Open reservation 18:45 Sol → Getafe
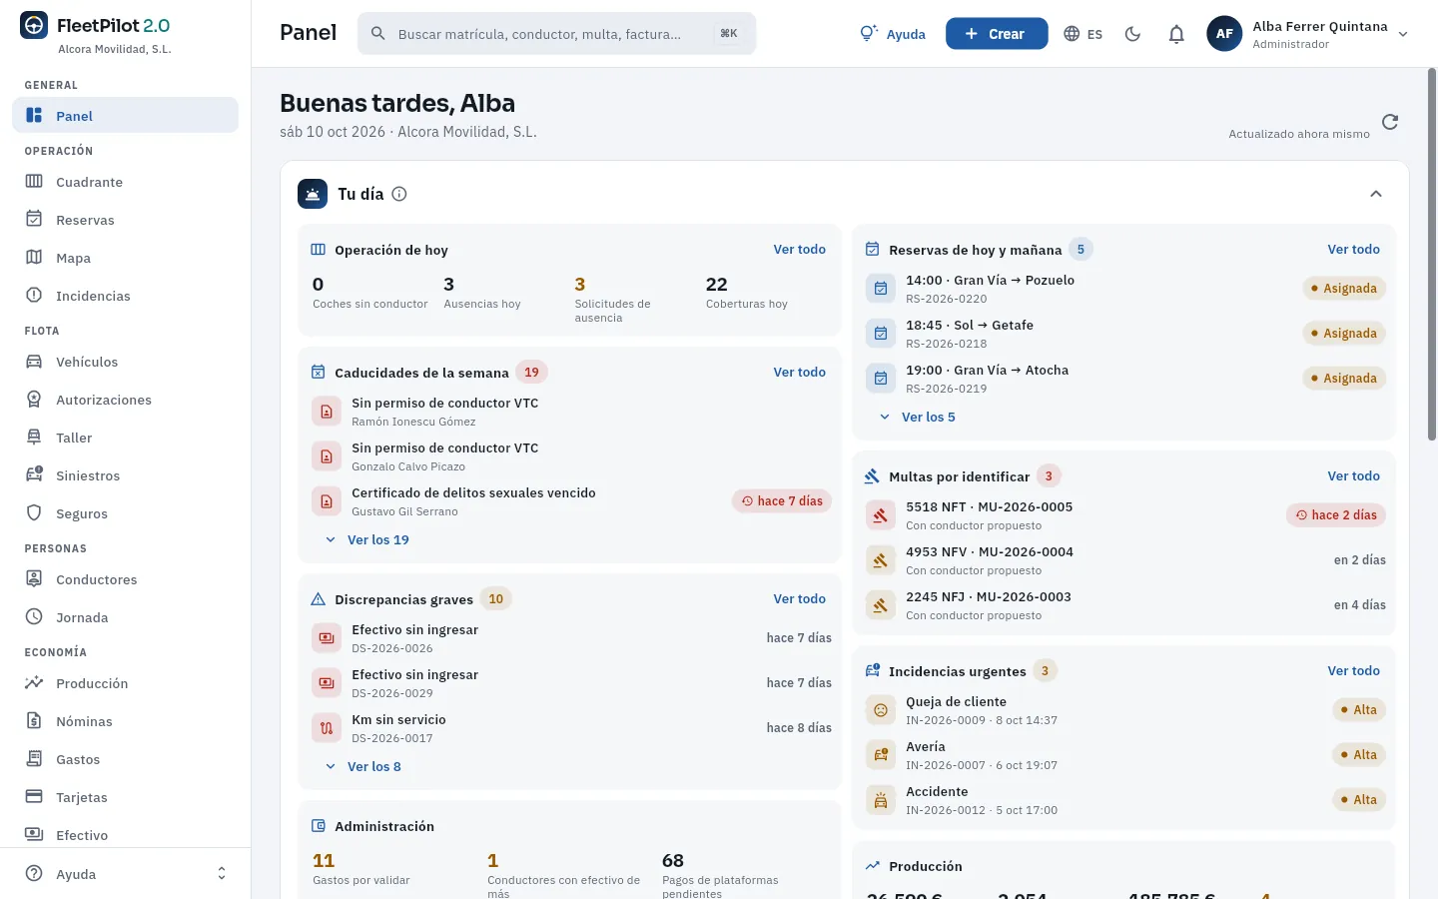Image resolution: width=1438 pixels, height=899 pixels. [x=1124, y=334]
